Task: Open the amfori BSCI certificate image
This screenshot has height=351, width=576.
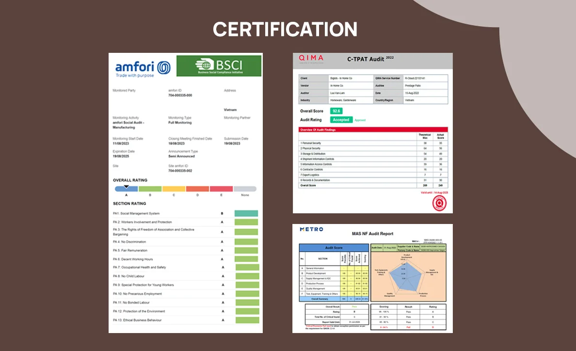Action: pos(186,193)
